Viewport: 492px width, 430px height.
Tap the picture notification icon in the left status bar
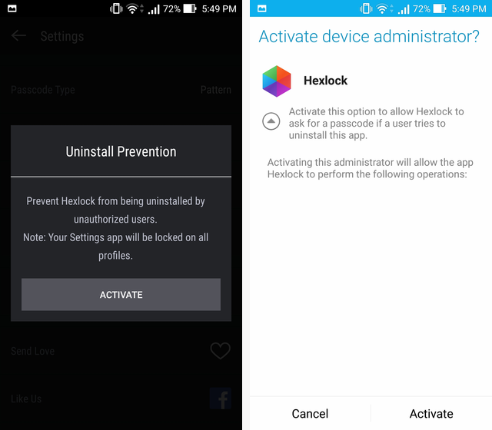pos(12,8)
